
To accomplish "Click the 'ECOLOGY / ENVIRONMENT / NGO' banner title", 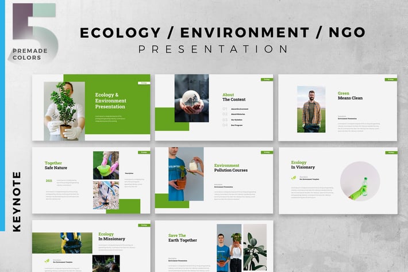I will coord(222,33).
